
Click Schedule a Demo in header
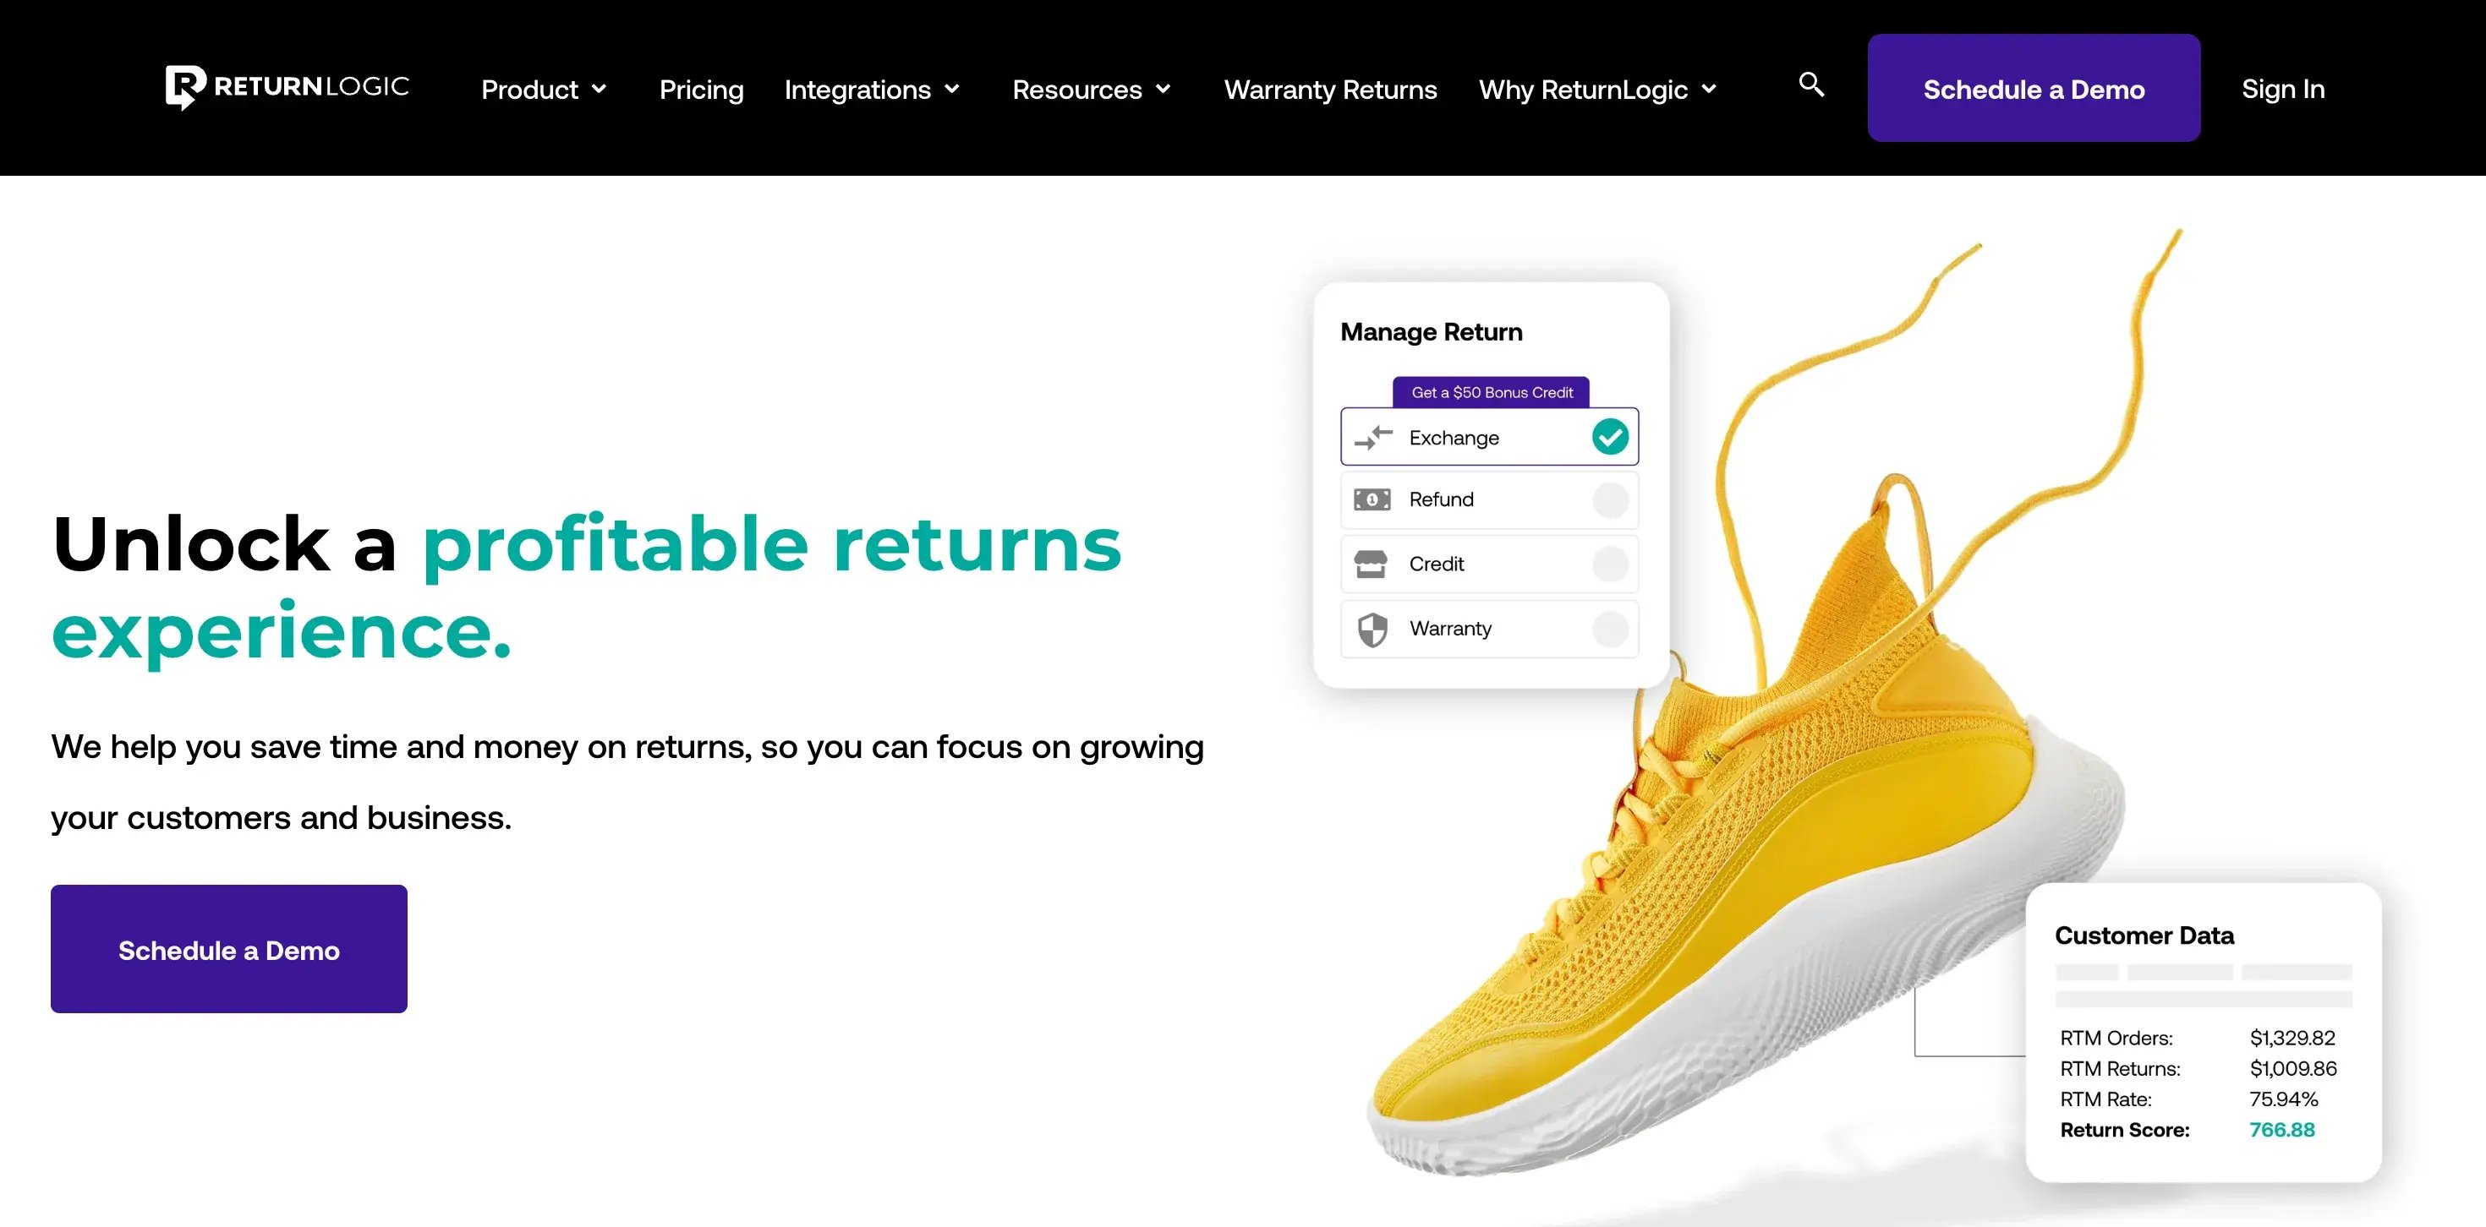2034,88
